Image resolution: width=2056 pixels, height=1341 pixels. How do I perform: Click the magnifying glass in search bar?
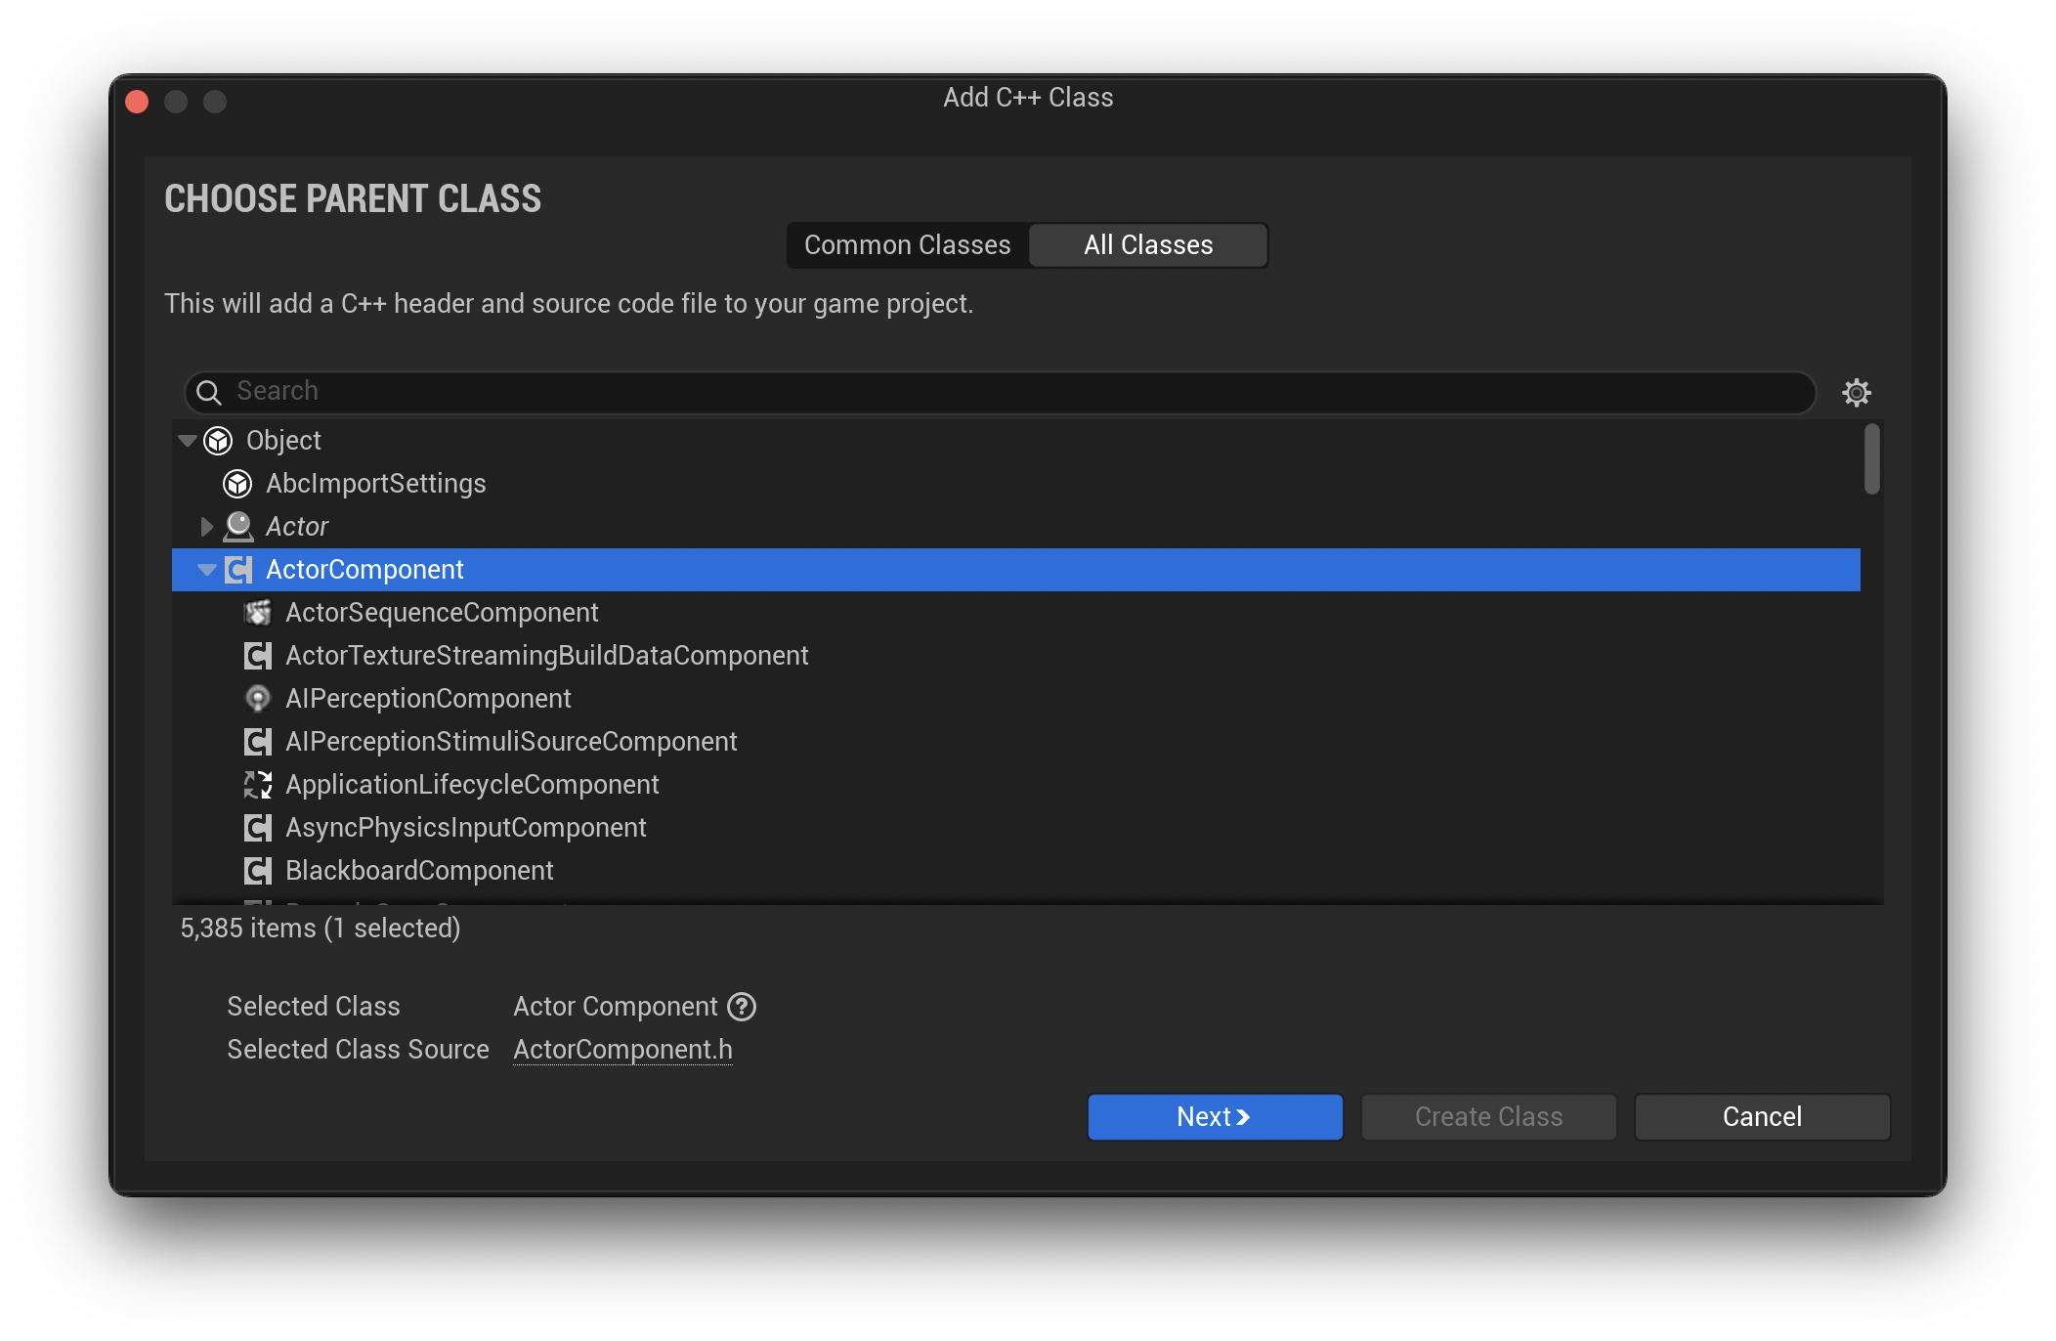(207, 392)
